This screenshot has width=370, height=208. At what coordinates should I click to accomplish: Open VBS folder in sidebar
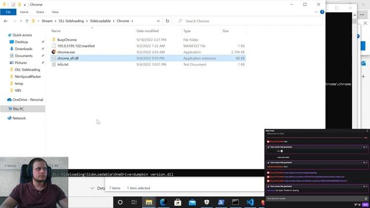(18, 90)
